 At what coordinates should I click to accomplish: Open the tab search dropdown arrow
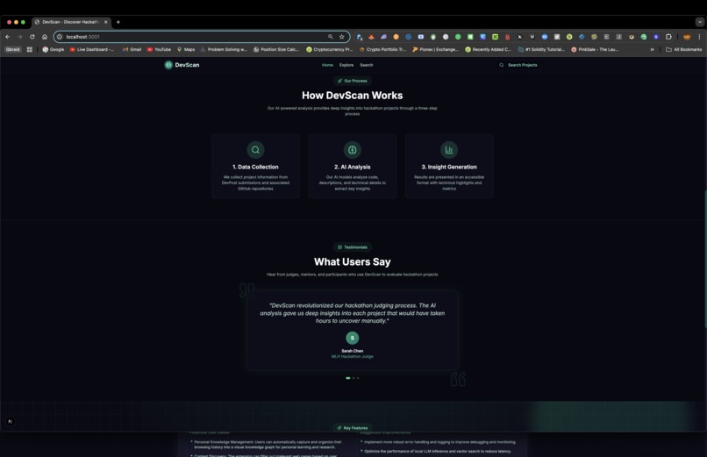click(700, 22)
